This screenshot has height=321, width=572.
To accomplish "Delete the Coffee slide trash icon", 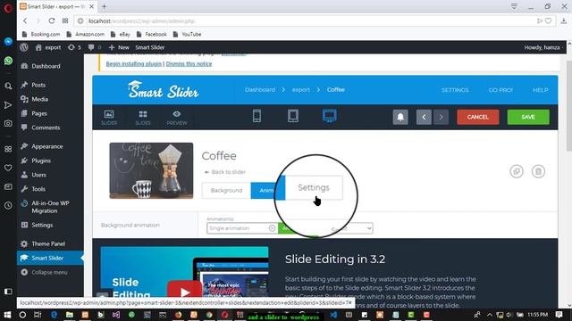I will (538, 171).
